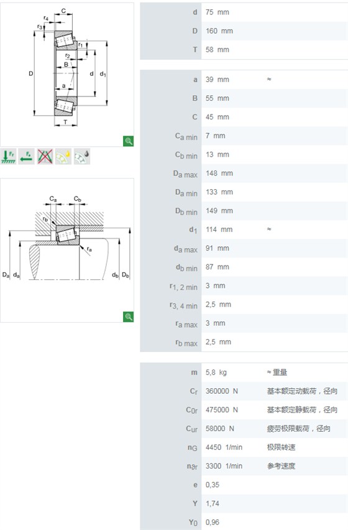Select the Y value 1,74
The height and width of the screenshot is (530, 348).
213,504
